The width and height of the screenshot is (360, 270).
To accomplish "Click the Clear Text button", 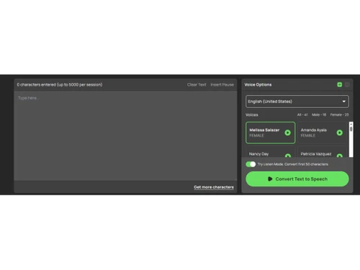I will [x=197, y=85].
